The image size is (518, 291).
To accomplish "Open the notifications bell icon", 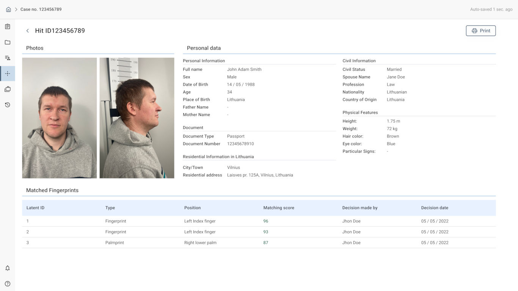I will point(8,268).
